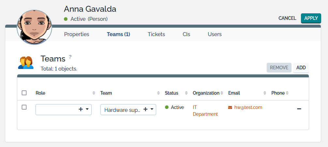
Task: Click the plus icon in Team field
Action: (x=145, y=110)
